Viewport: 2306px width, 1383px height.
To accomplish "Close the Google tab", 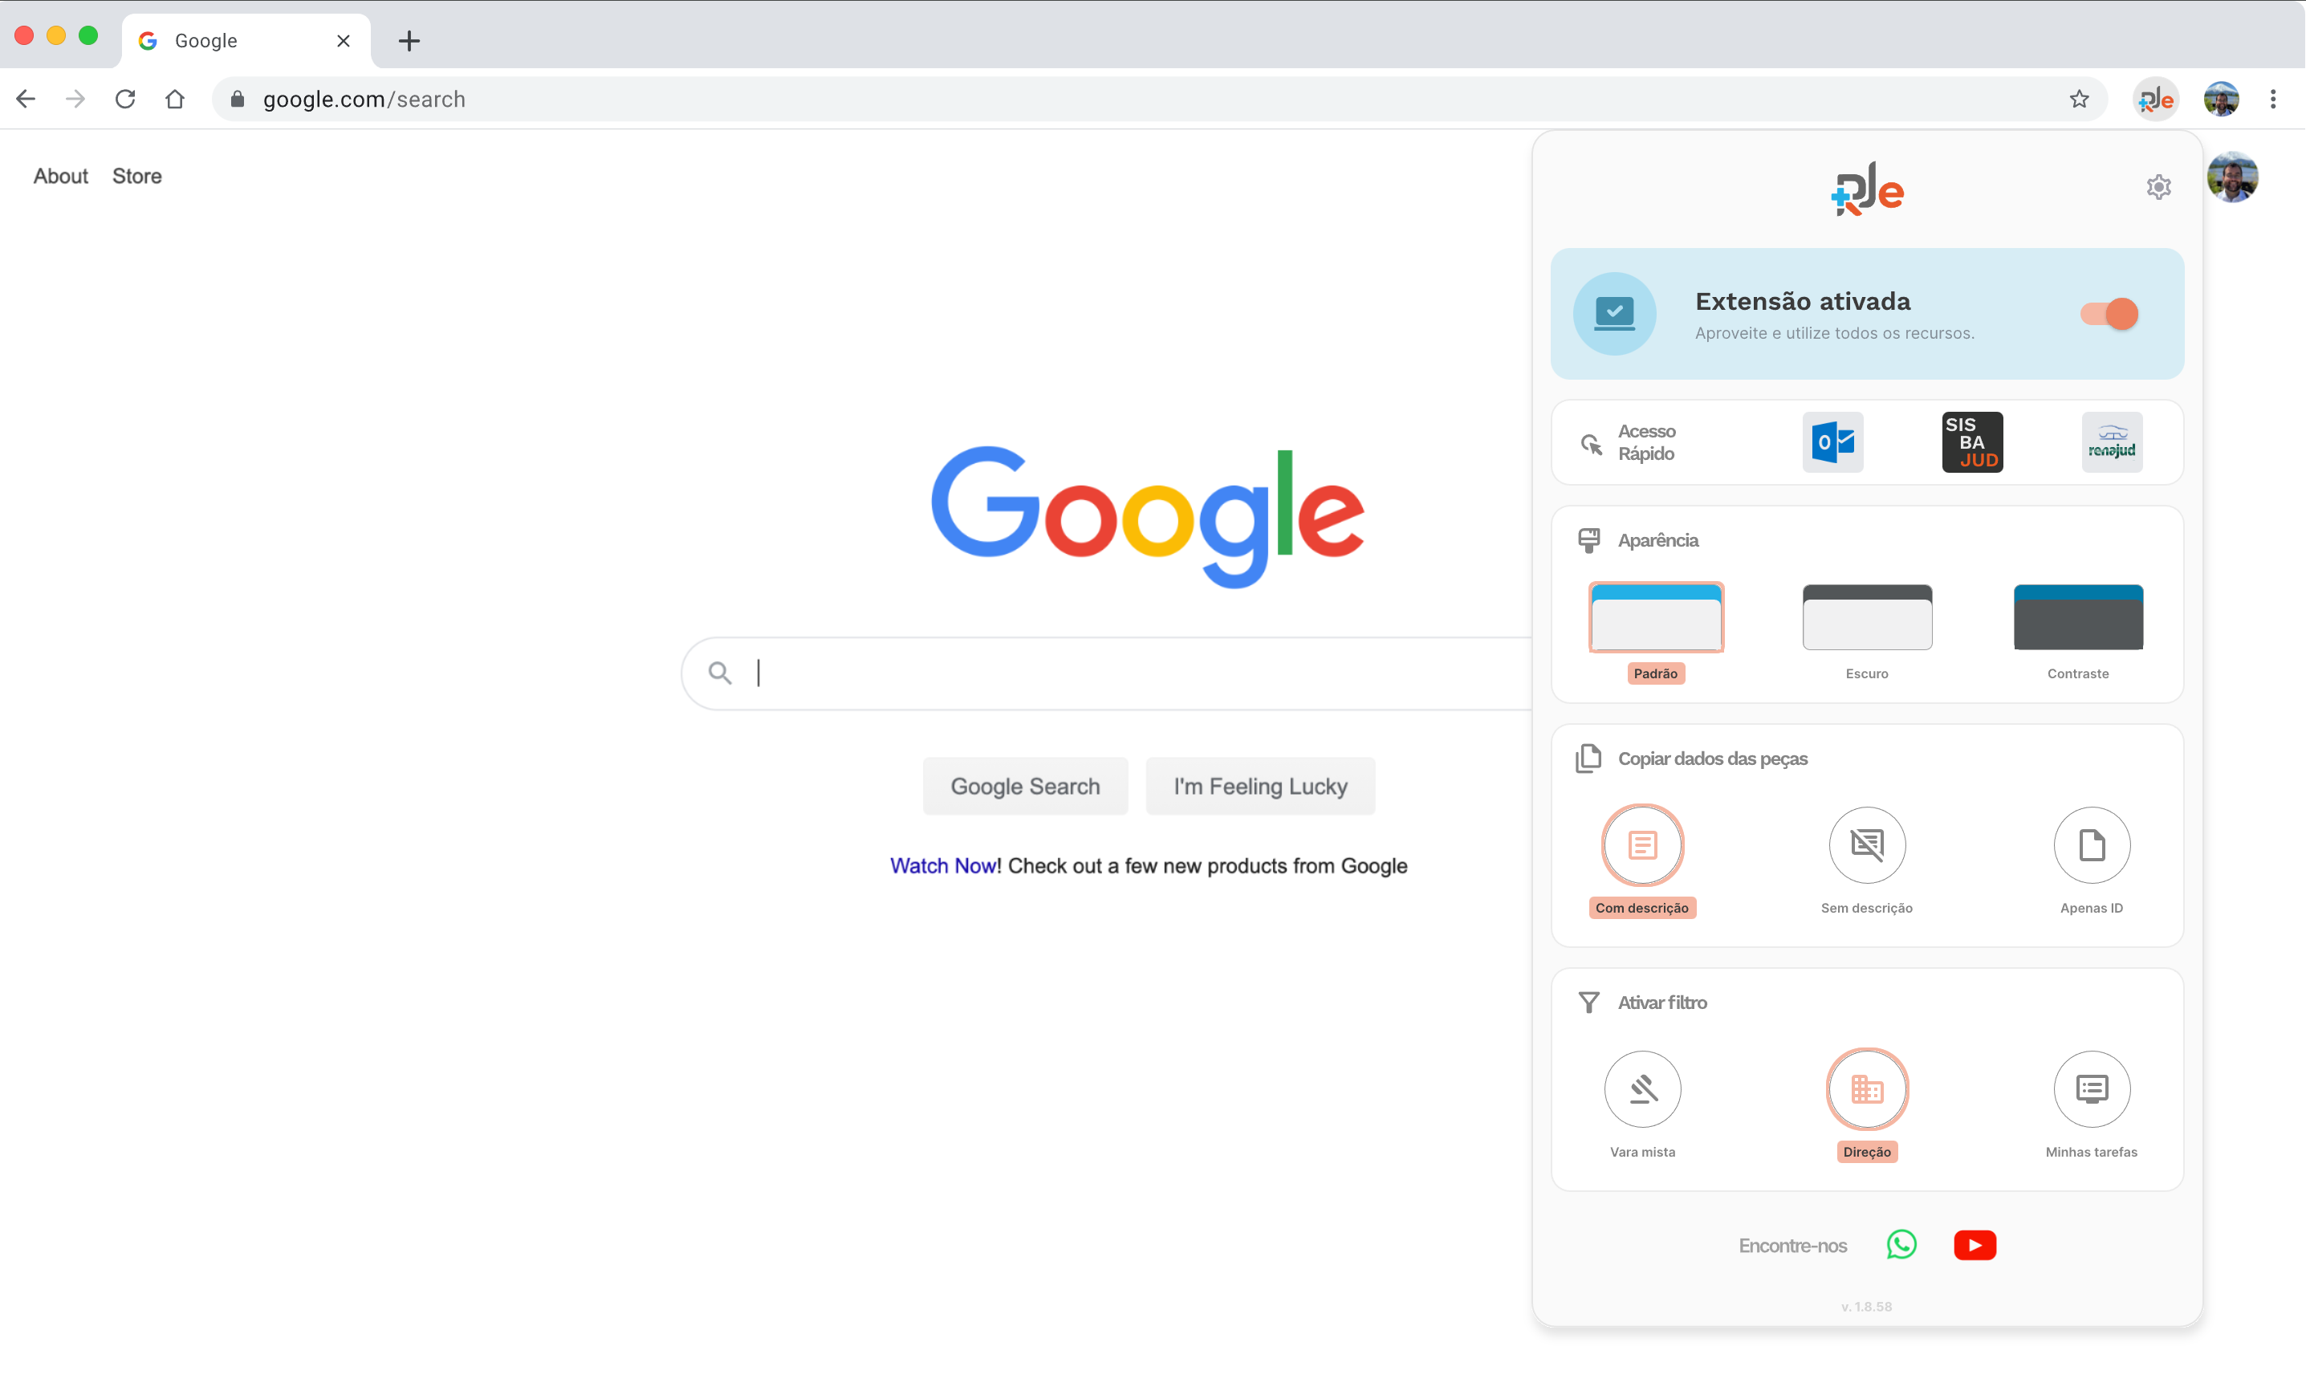I will pyautogui.click(x=343, y=41).
